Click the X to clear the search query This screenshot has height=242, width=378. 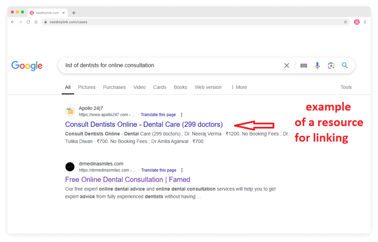[x=286, y=65]
